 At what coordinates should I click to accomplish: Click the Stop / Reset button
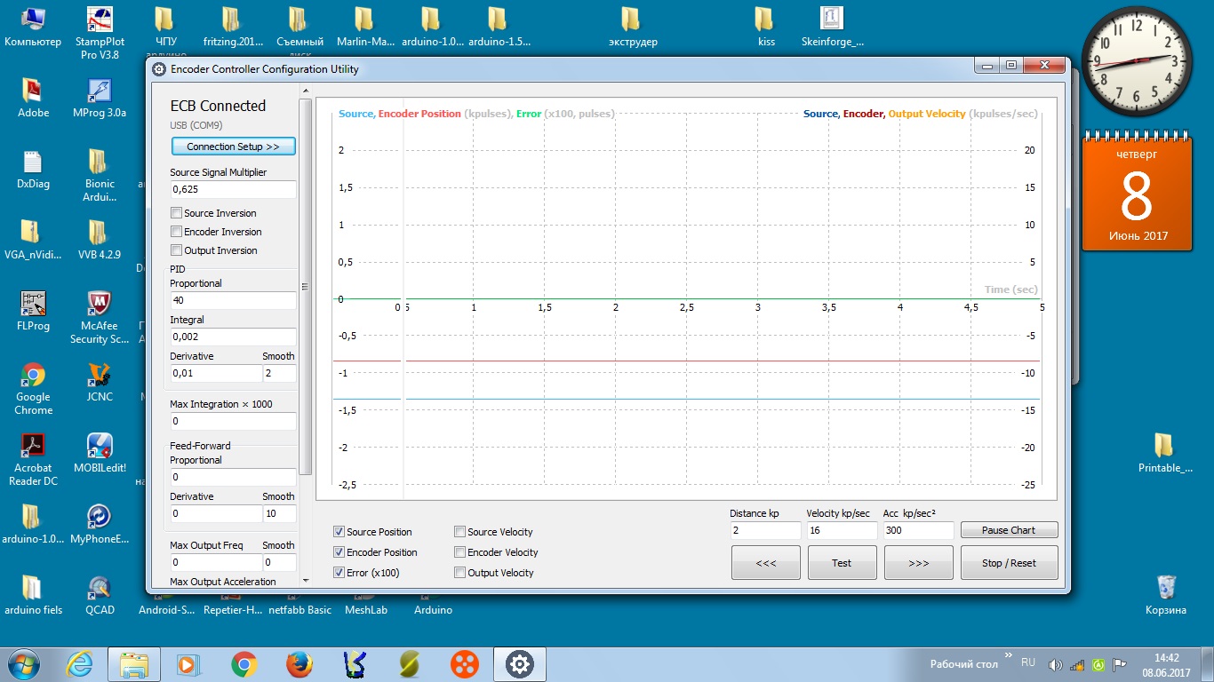point(1009,563)
